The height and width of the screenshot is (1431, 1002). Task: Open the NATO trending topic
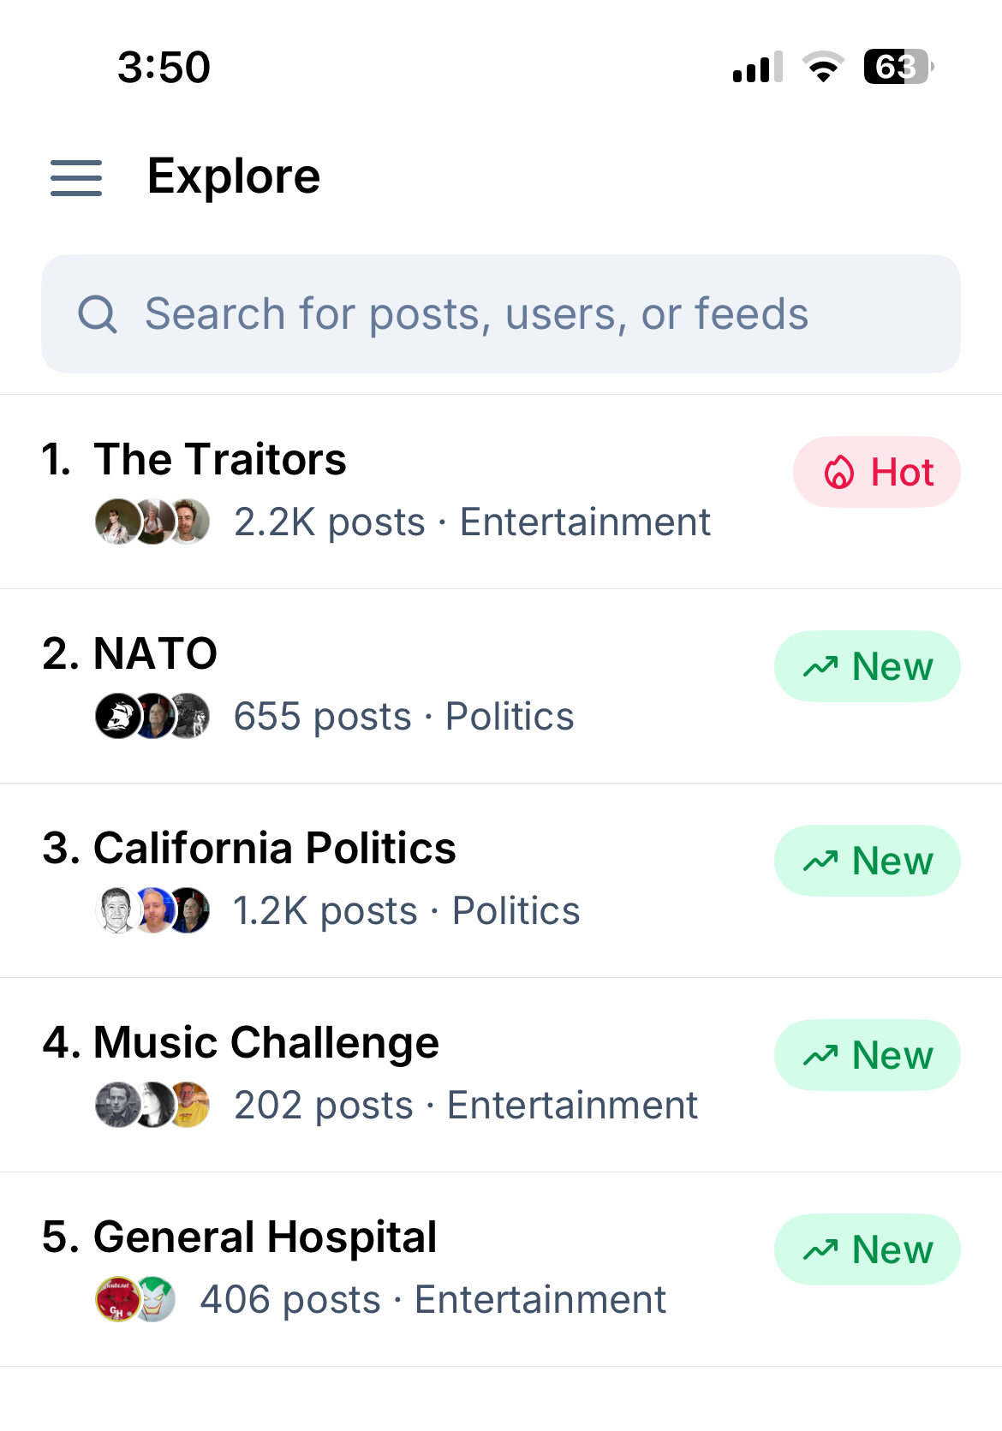coord(155,653)
